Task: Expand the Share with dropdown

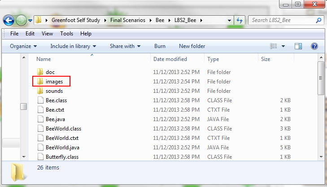Action: click(125, 46)
